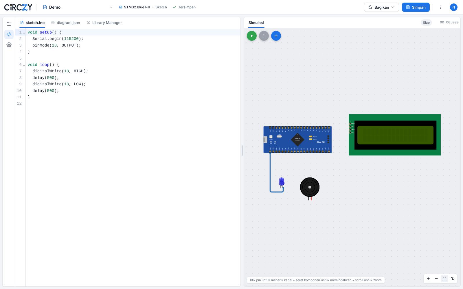Image resolution: width=463 pixels, height=289 pixels.
Task: Click line number 12 in the gutter
Action: pos(19,103)
